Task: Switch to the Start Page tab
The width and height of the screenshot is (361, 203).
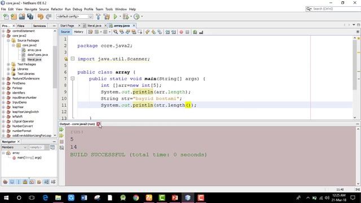Action: tap(67, 25)
